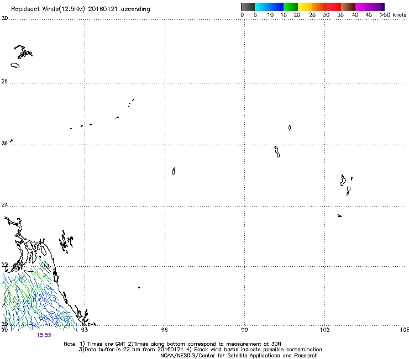Click the gray 0-5 knots color swatch

tap(248, 7)
